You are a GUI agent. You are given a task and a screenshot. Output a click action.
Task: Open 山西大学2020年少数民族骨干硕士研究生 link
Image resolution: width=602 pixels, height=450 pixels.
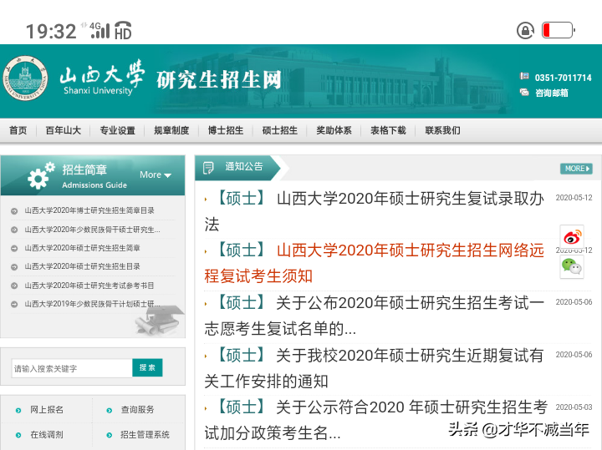92,230
